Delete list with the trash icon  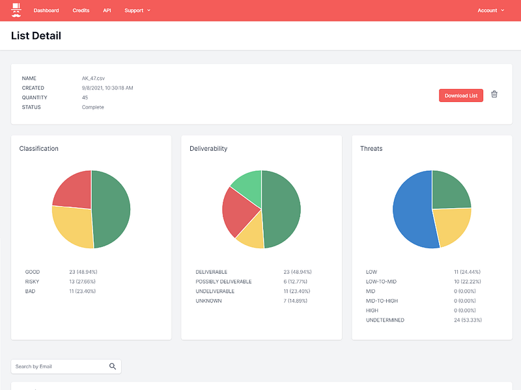(494, 94)
